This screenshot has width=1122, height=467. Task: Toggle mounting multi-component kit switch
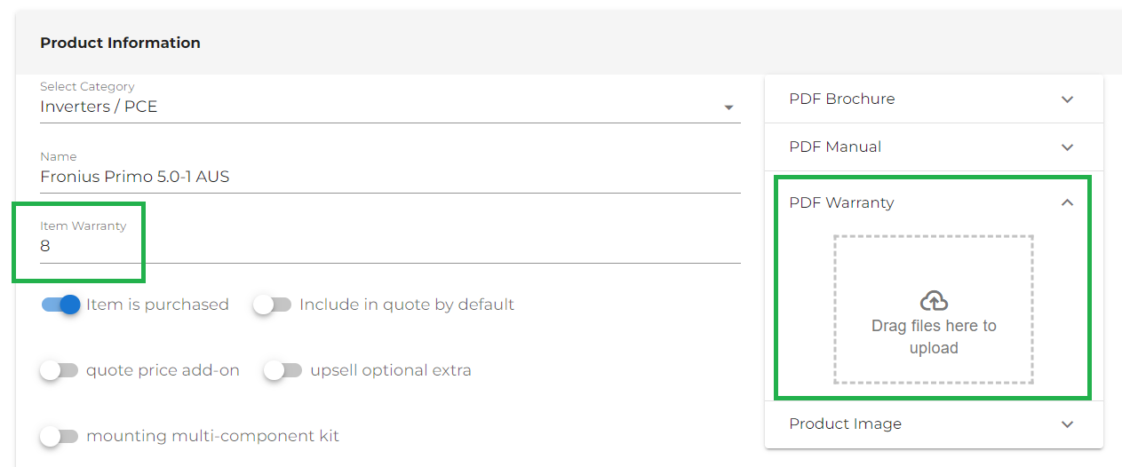pos(60,436)
